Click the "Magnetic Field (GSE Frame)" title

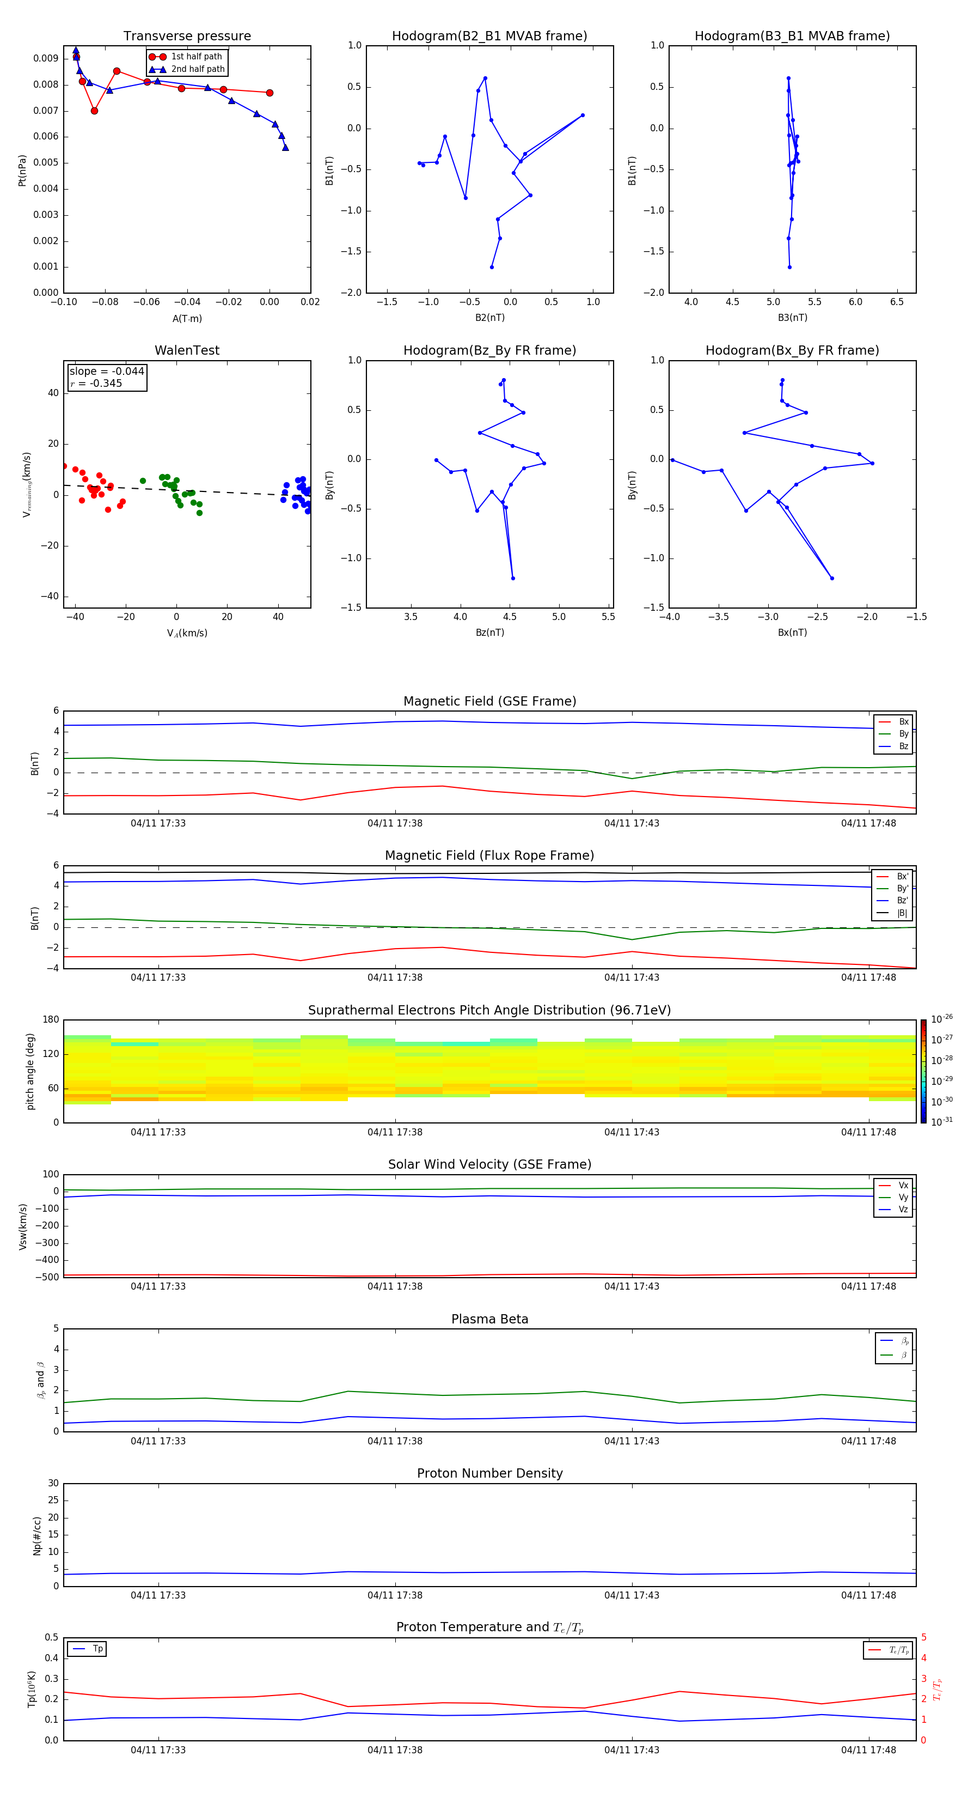(x=489, y=701)
